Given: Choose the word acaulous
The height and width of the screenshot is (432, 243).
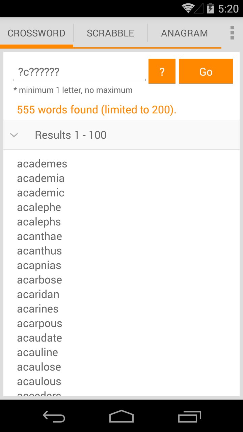Looking at the screenshot, I should pos(39,381).
